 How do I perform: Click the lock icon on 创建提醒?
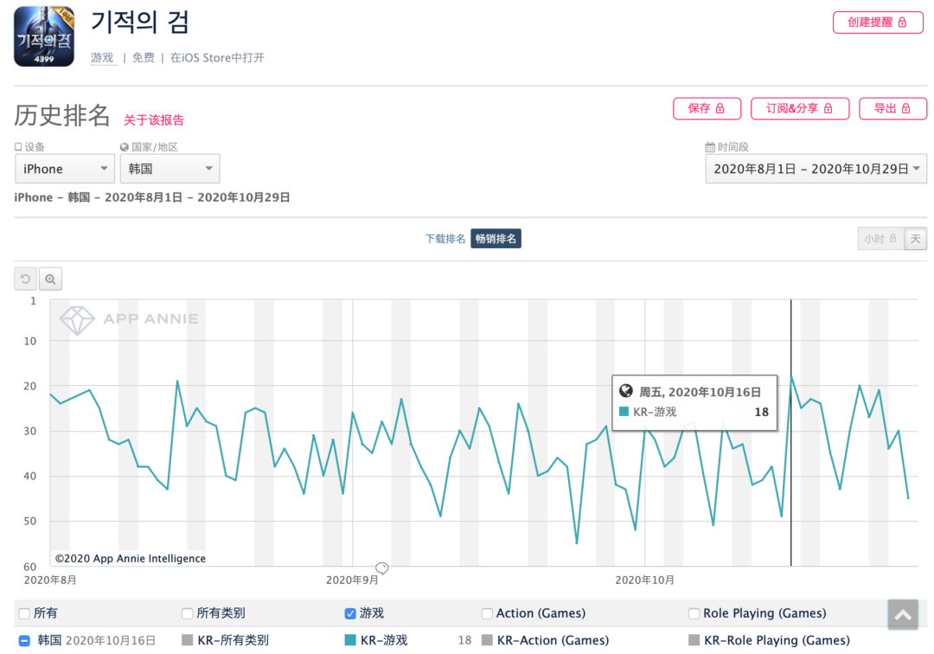[902, 22]
